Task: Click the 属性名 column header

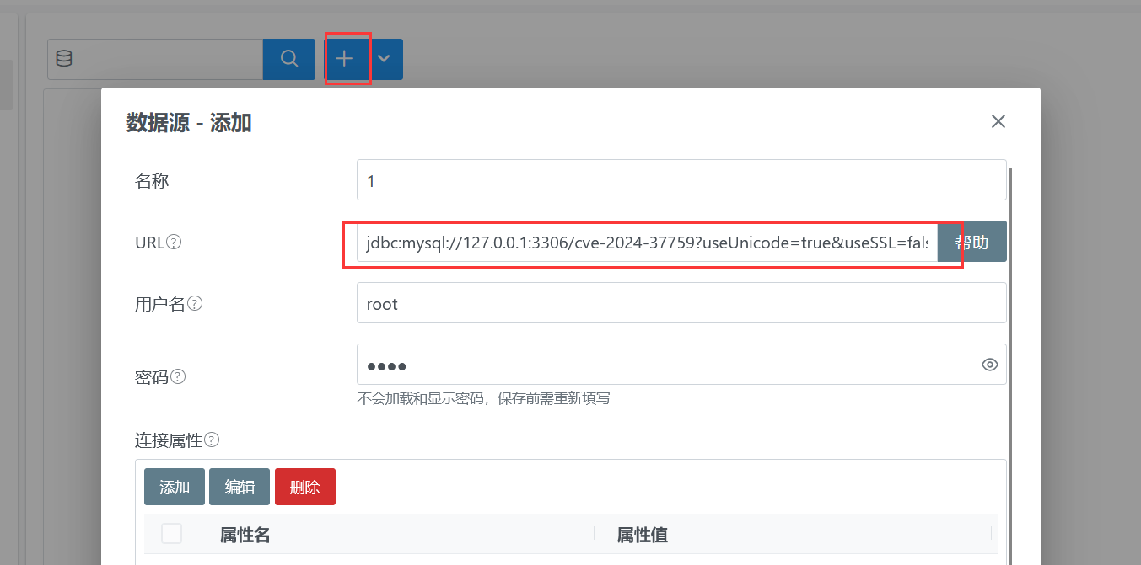Action: click(245, 535)
